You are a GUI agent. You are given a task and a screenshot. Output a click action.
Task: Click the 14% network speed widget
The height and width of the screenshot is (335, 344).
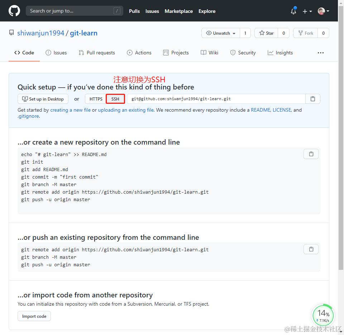[x=323, y=316]
